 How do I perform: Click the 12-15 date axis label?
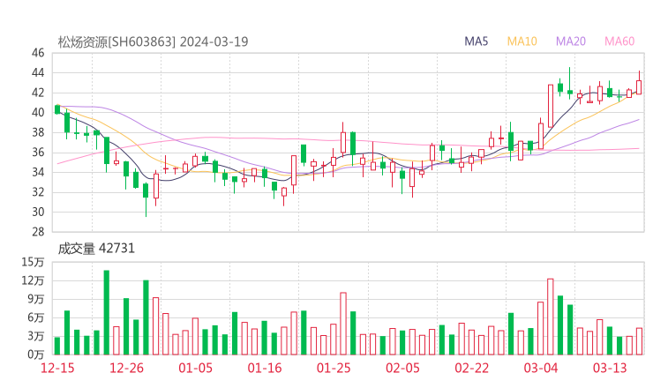click(x=57, y=368)
